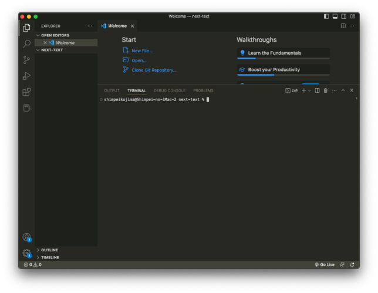The width and height of the screenshot is (378, 293).
Task: Click the terminal command decoration circle
Action: coord(101,100)
